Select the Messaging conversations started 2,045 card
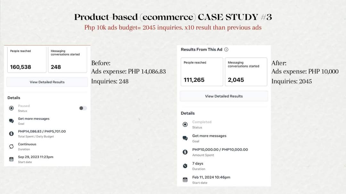The height and width of the screenshot is (194, 346). (x=246, y=72)
